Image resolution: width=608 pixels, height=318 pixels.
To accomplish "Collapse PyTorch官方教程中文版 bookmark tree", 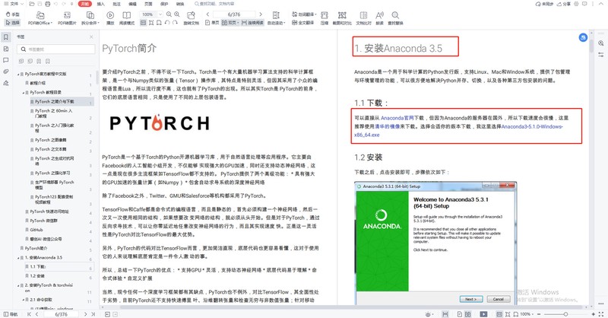I will tap(18, 74).
